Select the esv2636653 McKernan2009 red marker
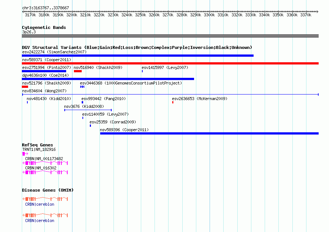 click(x=173, y=102)
